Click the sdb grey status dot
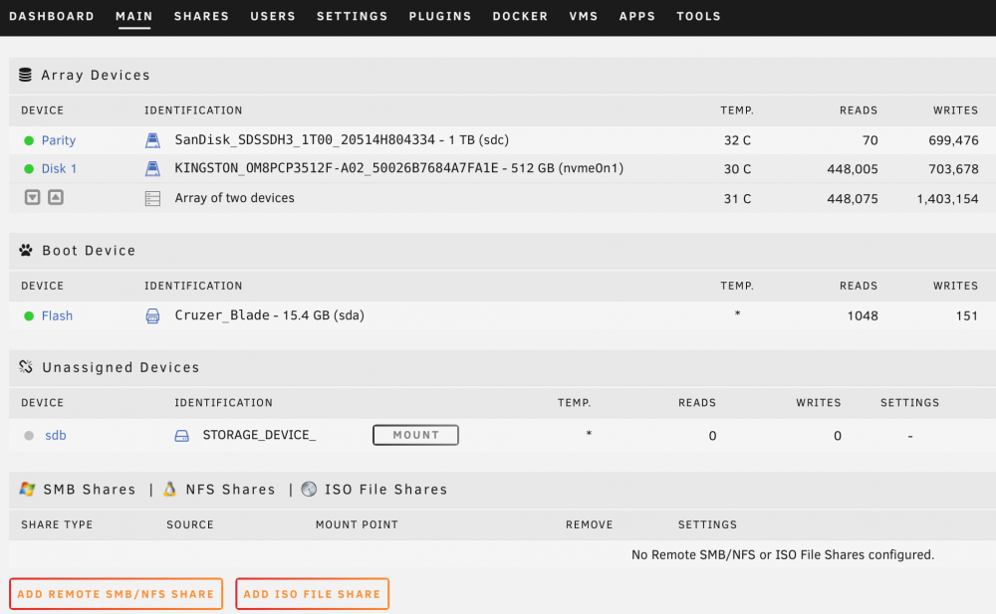996x614 pixels. pos(29,436)
